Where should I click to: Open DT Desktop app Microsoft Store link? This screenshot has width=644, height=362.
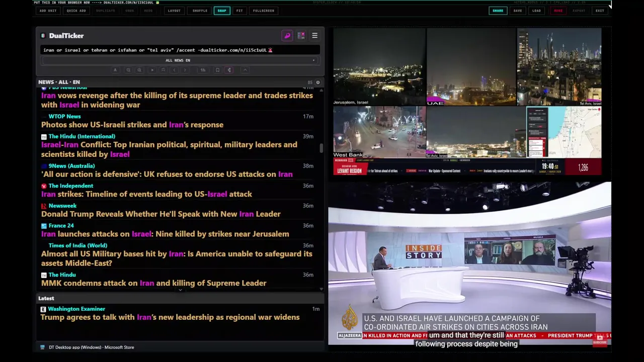(91, 347)
